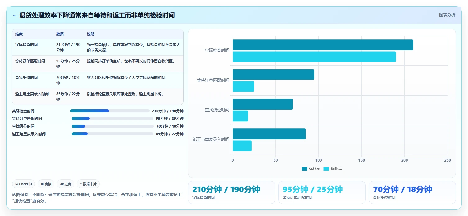
Task: Click the 等待订单匹配时间 label in the progress list
Action: 27,119
